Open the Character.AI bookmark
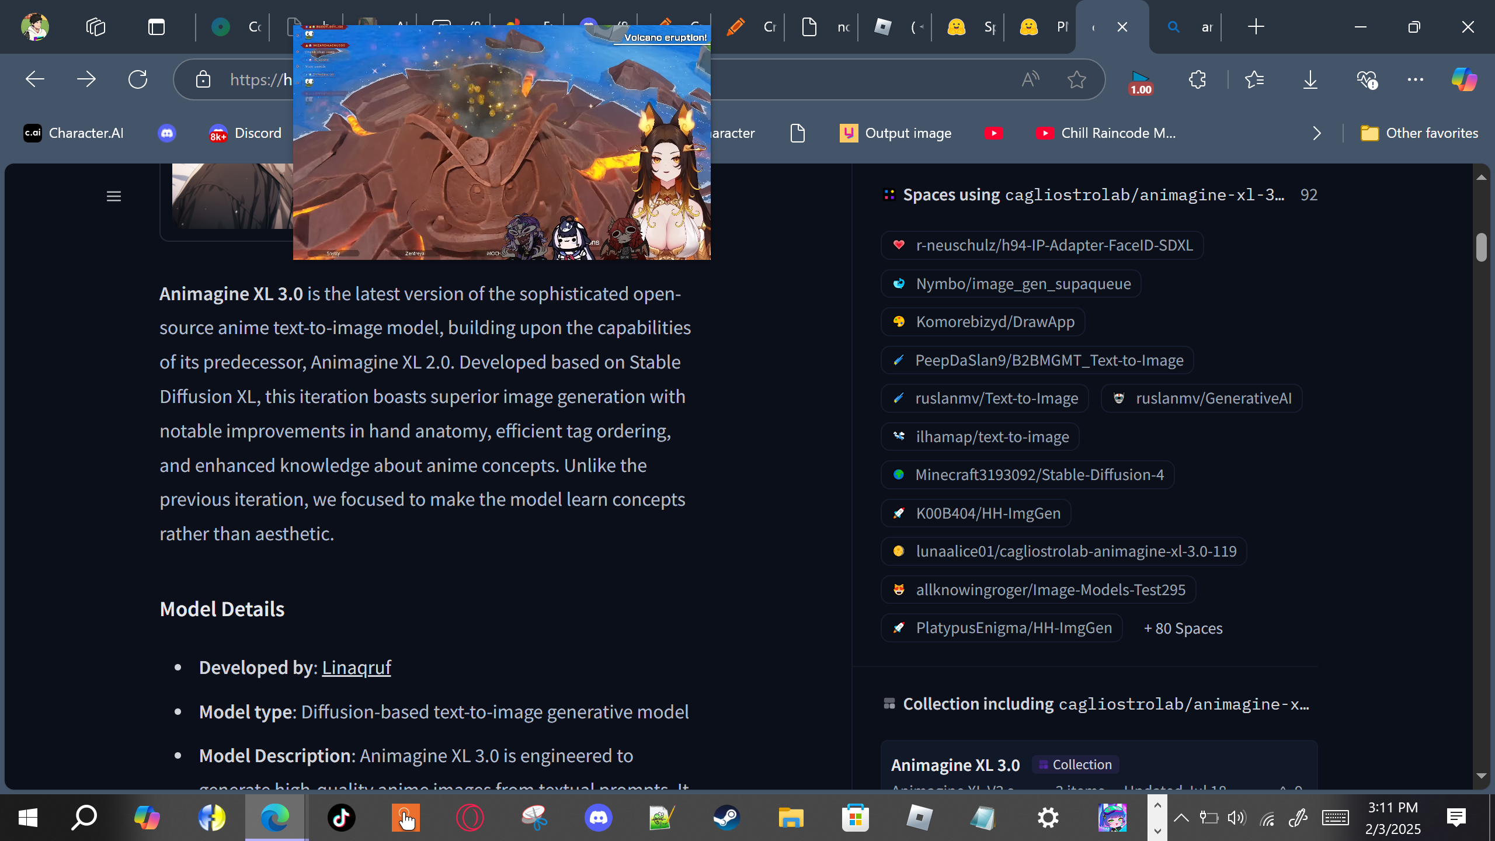 [74, 133]
